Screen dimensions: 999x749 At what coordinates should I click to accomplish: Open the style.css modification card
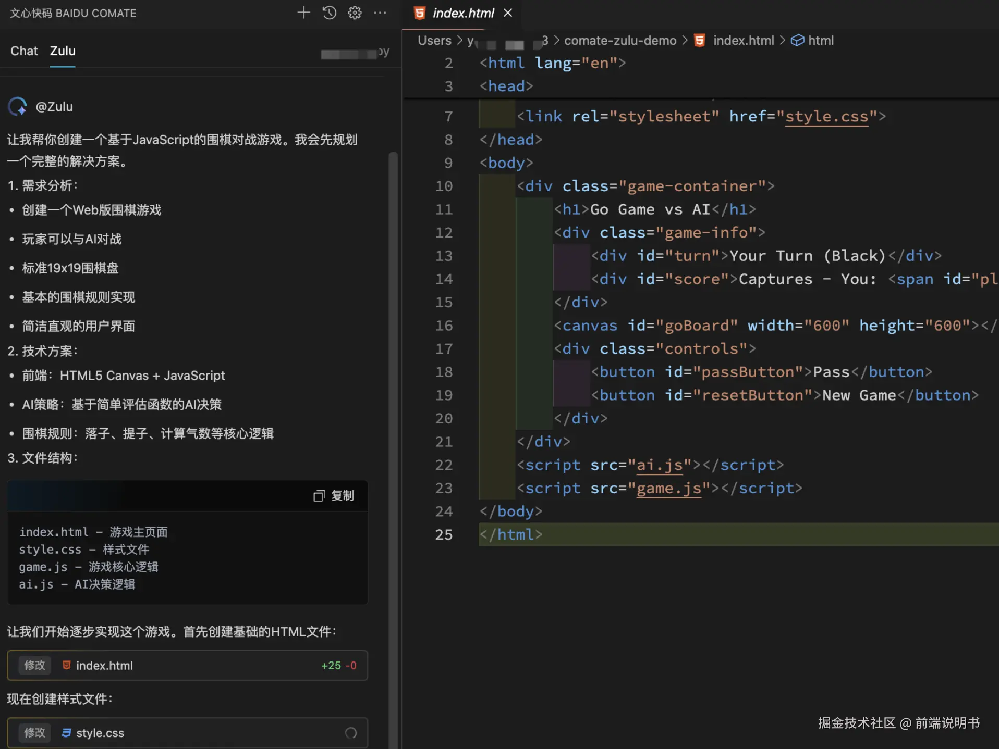[x=187, y=733]
